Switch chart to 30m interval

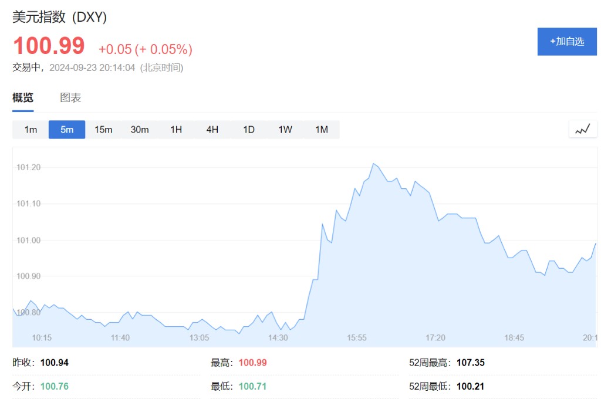[140, 130]
